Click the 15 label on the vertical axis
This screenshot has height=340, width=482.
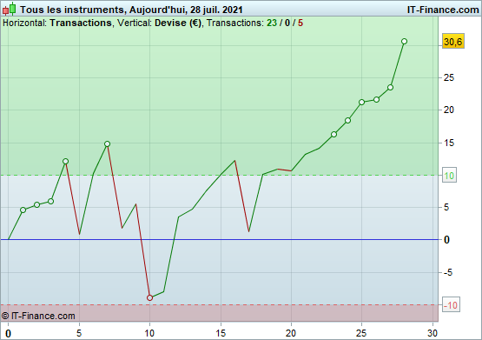coord(449,143)
